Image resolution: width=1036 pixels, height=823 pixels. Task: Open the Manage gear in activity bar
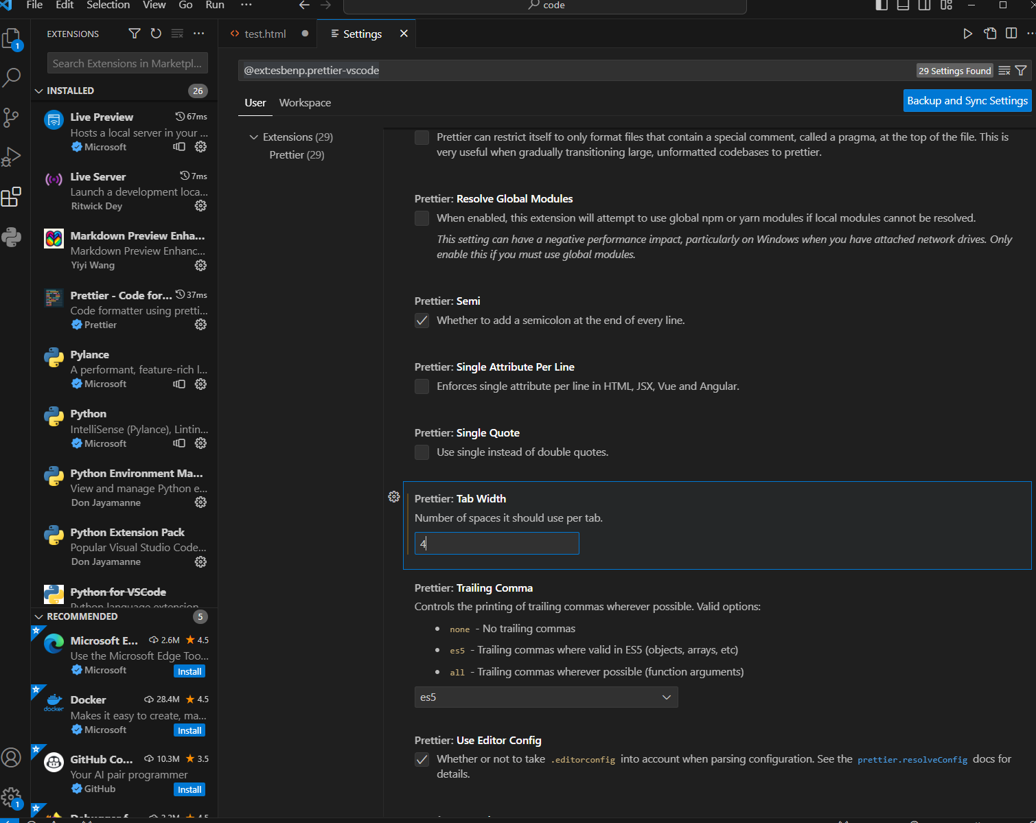tap(12, 798)
